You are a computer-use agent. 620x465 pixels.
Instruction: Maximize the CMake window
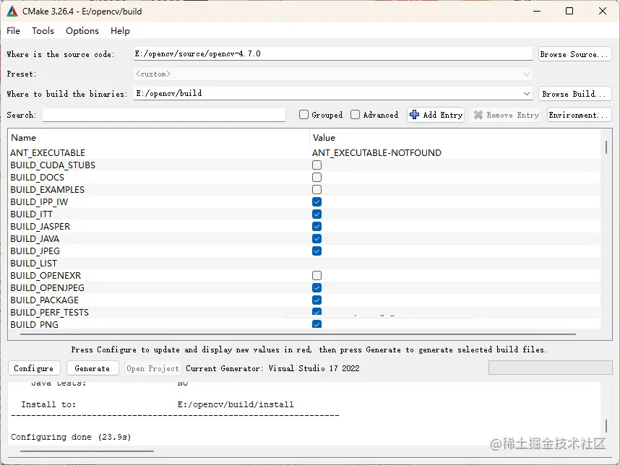pyautogui.click(x=569, y=11)
